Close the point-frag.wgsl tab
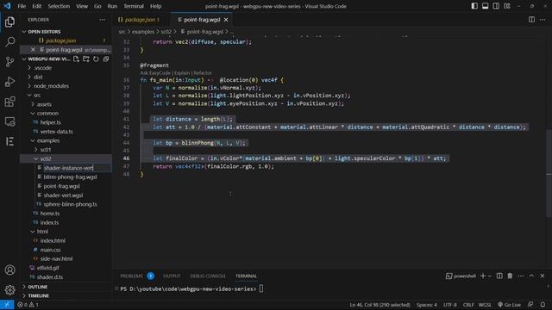This screenshot has width=552, height=310. [226, 20]
